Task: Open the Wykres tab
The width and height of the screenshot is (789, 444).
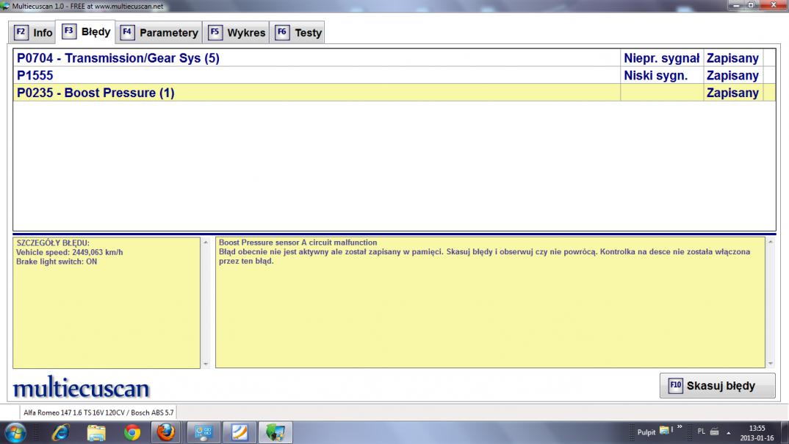Action: [237, 33]
